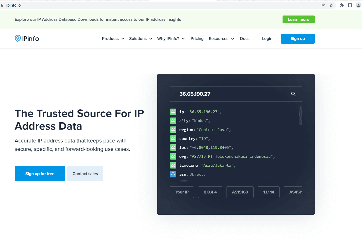
Task: Click the quote icon beside loc field
Action: (173, 147)
